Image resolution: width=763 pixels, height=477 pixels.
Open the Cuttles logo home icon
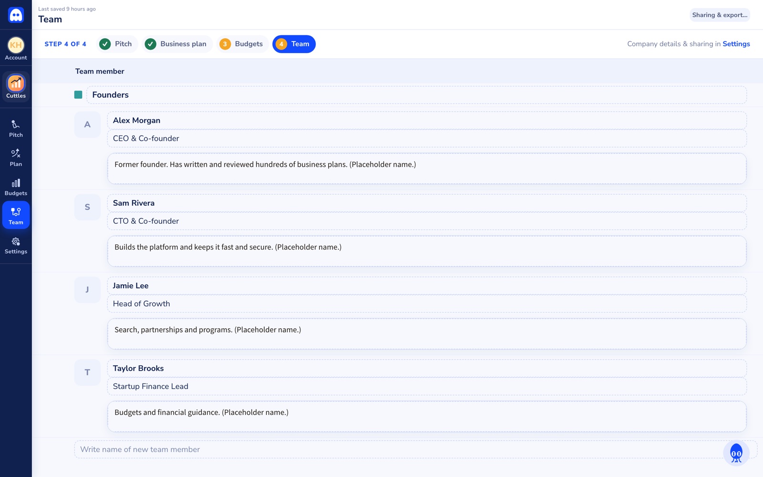(16, 15)
